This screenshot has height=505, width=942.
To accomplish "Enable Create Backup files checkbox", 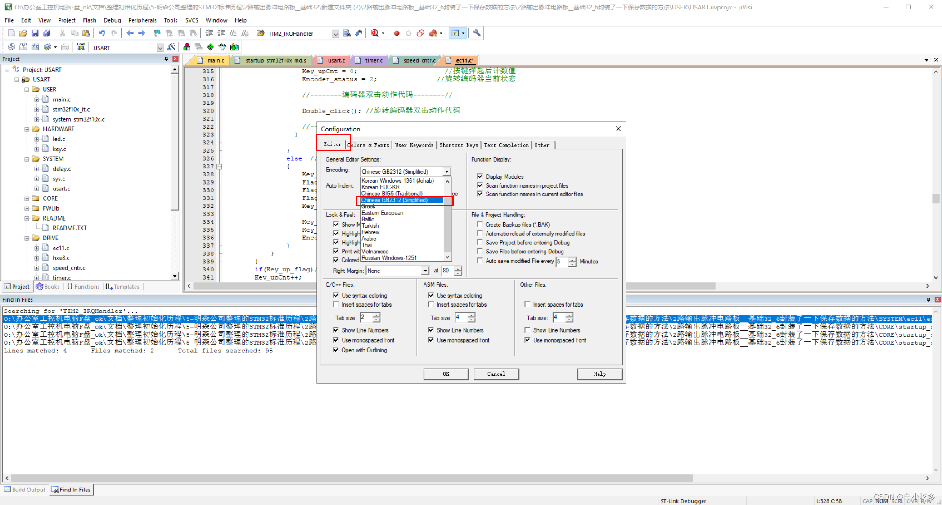I will pyautogui.click(x=480, y=225).
